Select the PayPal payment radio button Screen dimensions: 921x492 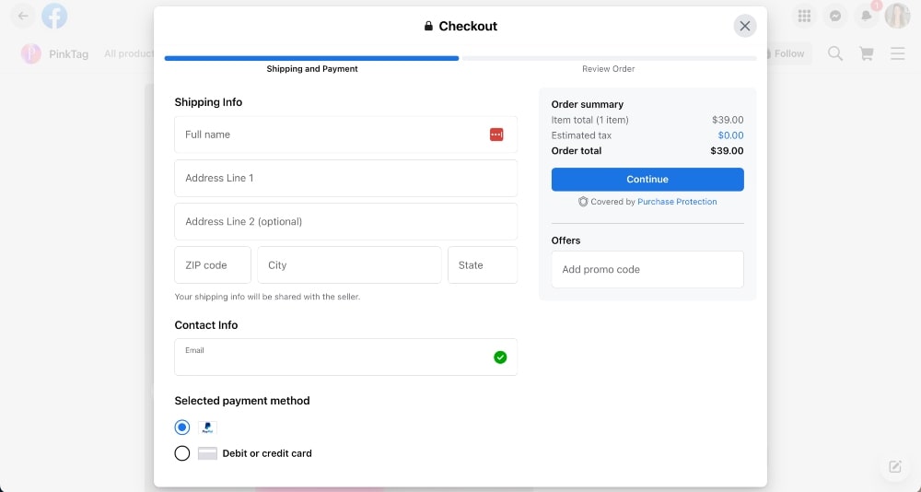(x=182, y=428)
